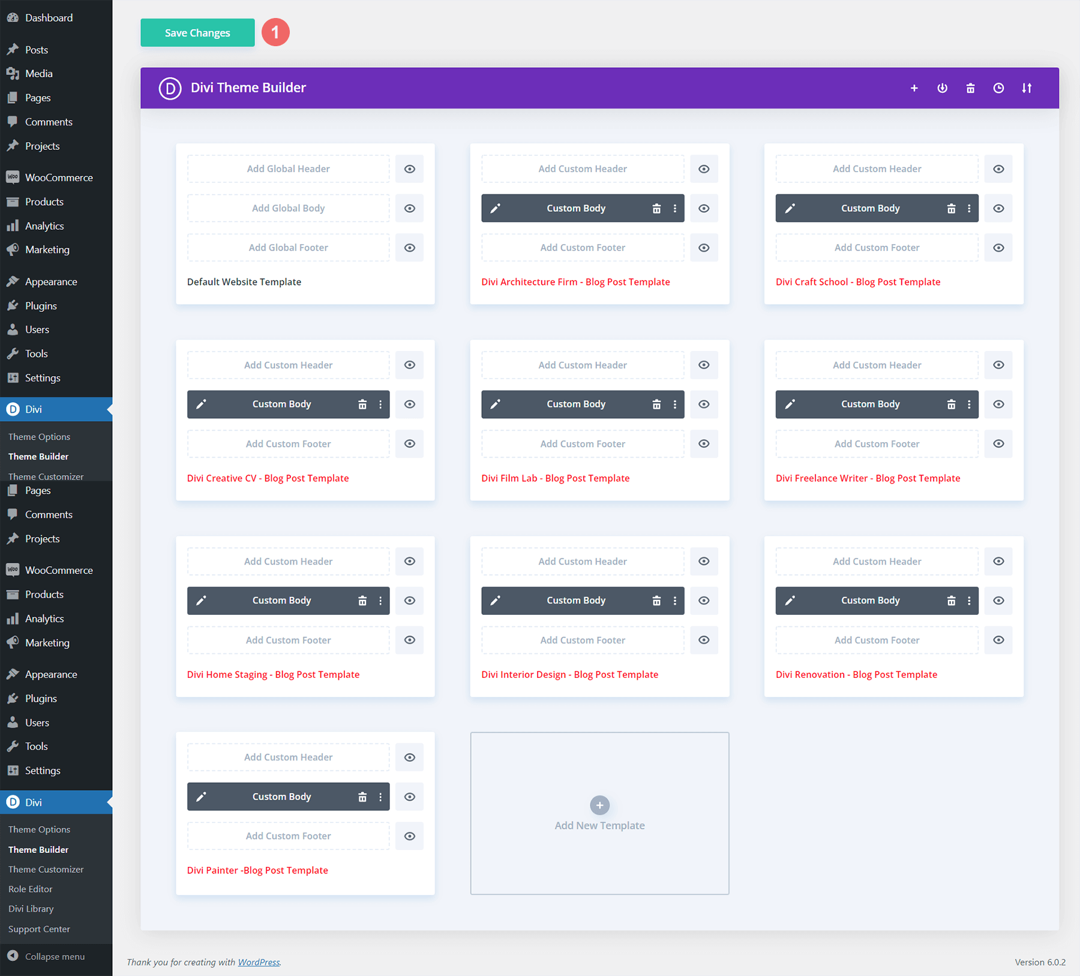Hide Custom Body in Divi Renovation template
Screen dimensions: 1080x976
pyautogui.click(x=998, y=600)
